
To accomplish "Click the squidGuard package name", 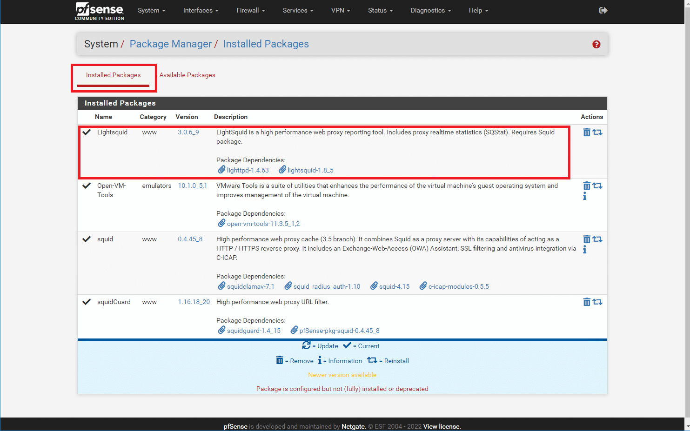I will point(114,302).
